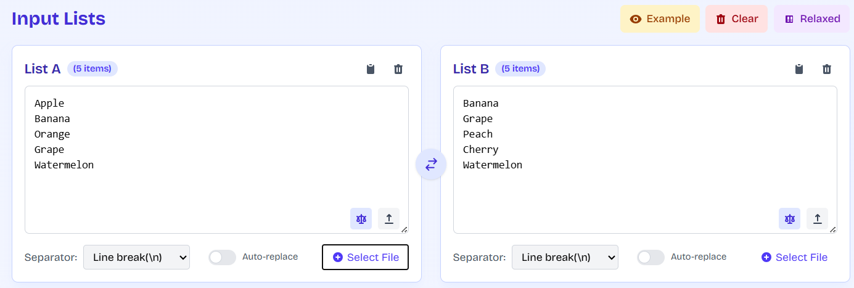
Task: Click the balance scale icon in List B
Action: 789,218
